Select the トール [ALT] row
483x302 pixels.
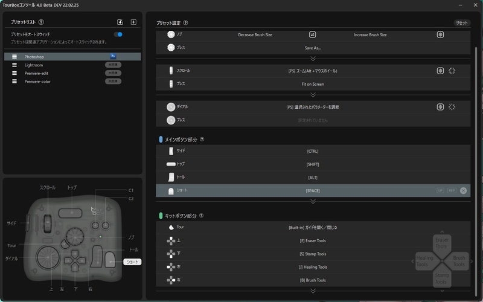coord(313,178)
